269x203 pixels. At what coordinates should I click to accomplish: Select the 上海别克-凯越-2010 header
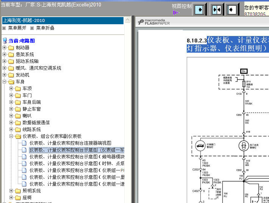tap(63, 20)
